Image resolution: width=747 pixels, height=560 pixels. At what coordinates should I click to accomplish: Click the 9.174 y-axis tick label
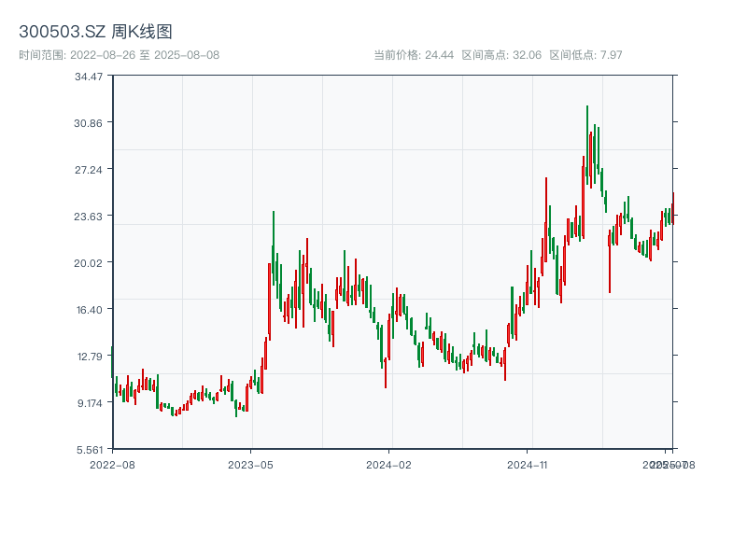(x=89, y=402)
